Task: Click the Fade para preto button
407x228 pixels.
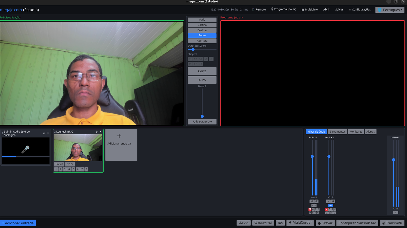Action: point(202,122)
